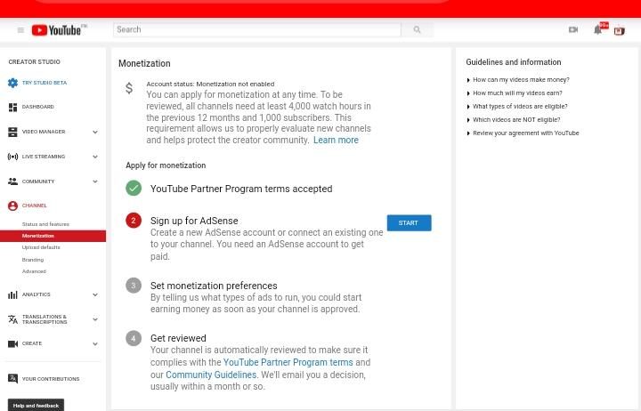
Task: Click 'Account status: Monetization not enabled' text
Action: (210, 85)
